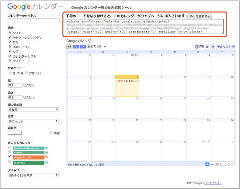Open the ヘルプ センター link
The height and width of the screenshot is (189, 240).
pyautogui.click(x=213, y=183)
